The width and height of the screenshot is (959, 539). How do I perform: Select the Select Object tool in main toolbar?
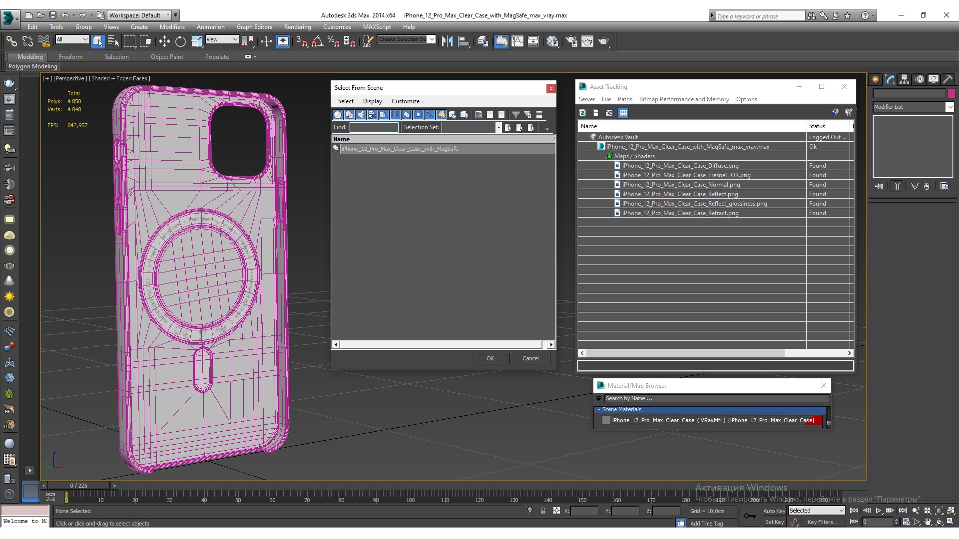[98, 41]
